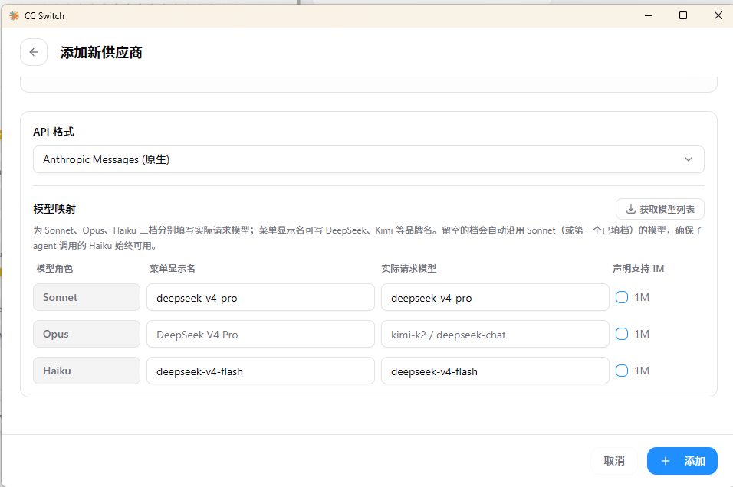The image size is (733, 487).
Task: Click the 模型角色 column header
Action: tap(54, 269)
